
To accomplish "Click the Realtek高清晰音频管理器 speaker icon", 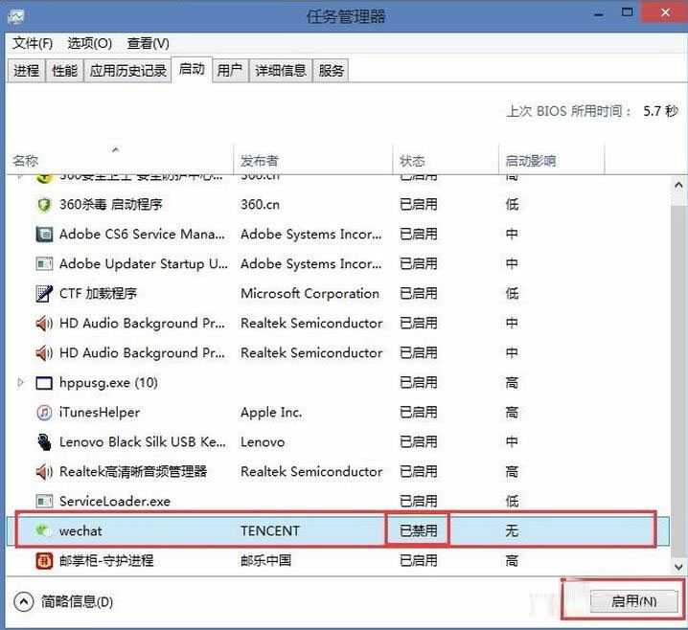I will (x=43, y=472).
